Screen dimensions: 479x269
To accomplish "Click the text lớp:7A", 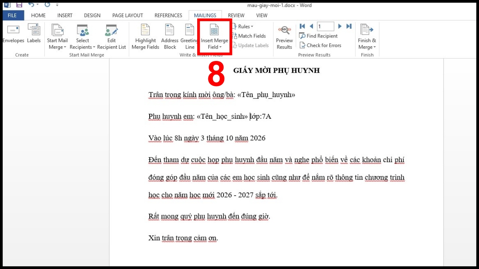I will 261,116.
